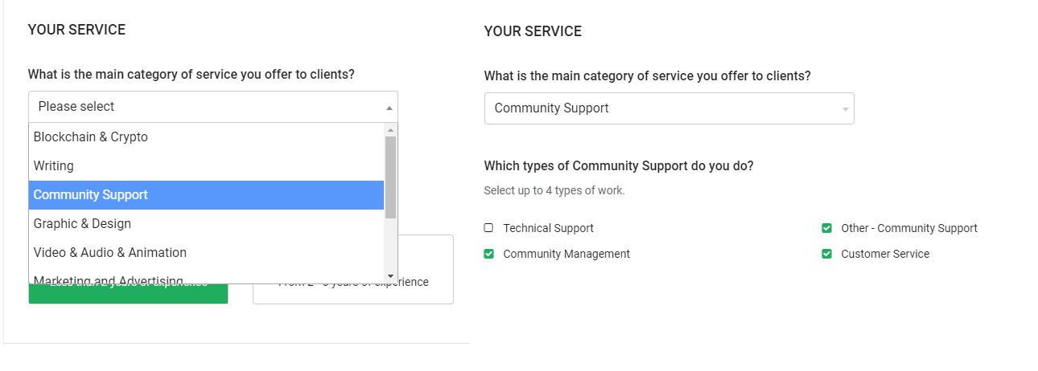
Task: Click the category list's scroll down arrow
Action: click(390, 276)
